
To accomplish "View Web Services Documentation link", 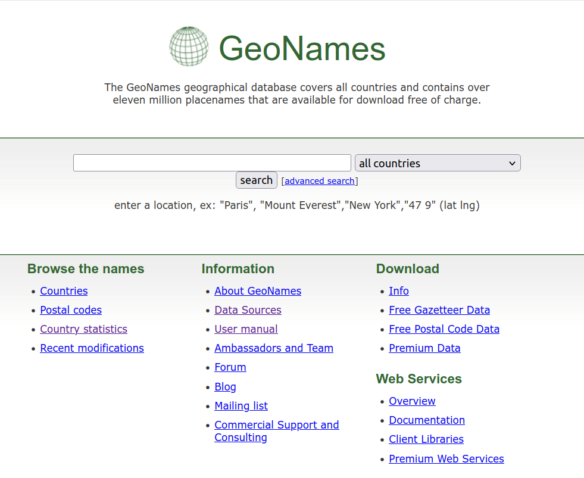I will [427, 420].
